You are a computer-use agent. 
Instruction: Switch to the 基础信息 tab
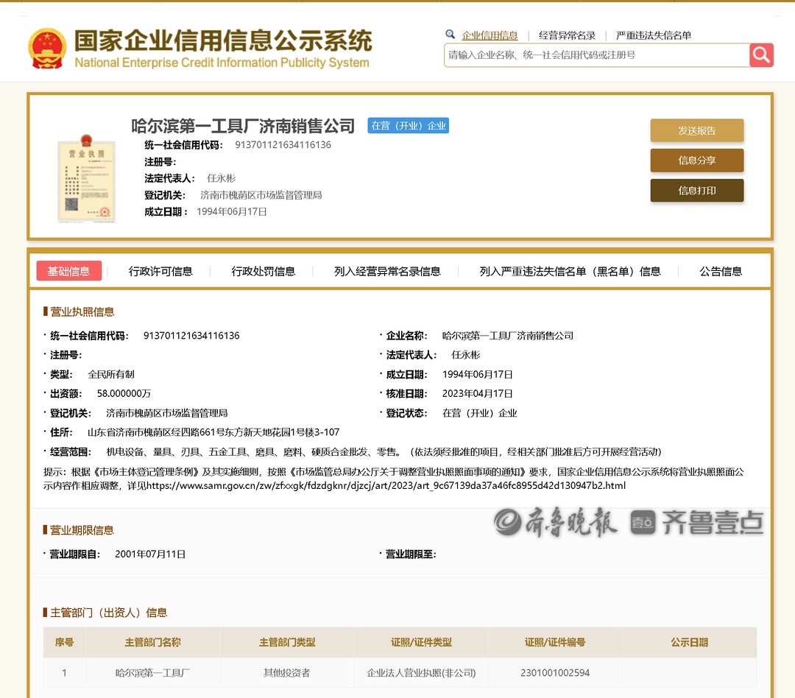tap(69, 271)
